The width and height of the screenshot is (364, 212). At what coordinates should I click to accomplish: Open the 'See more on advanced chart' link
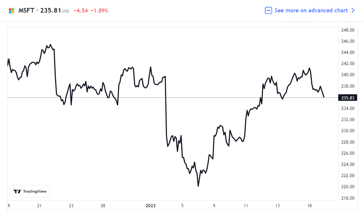pyautogui.click(x=311, y=11)
